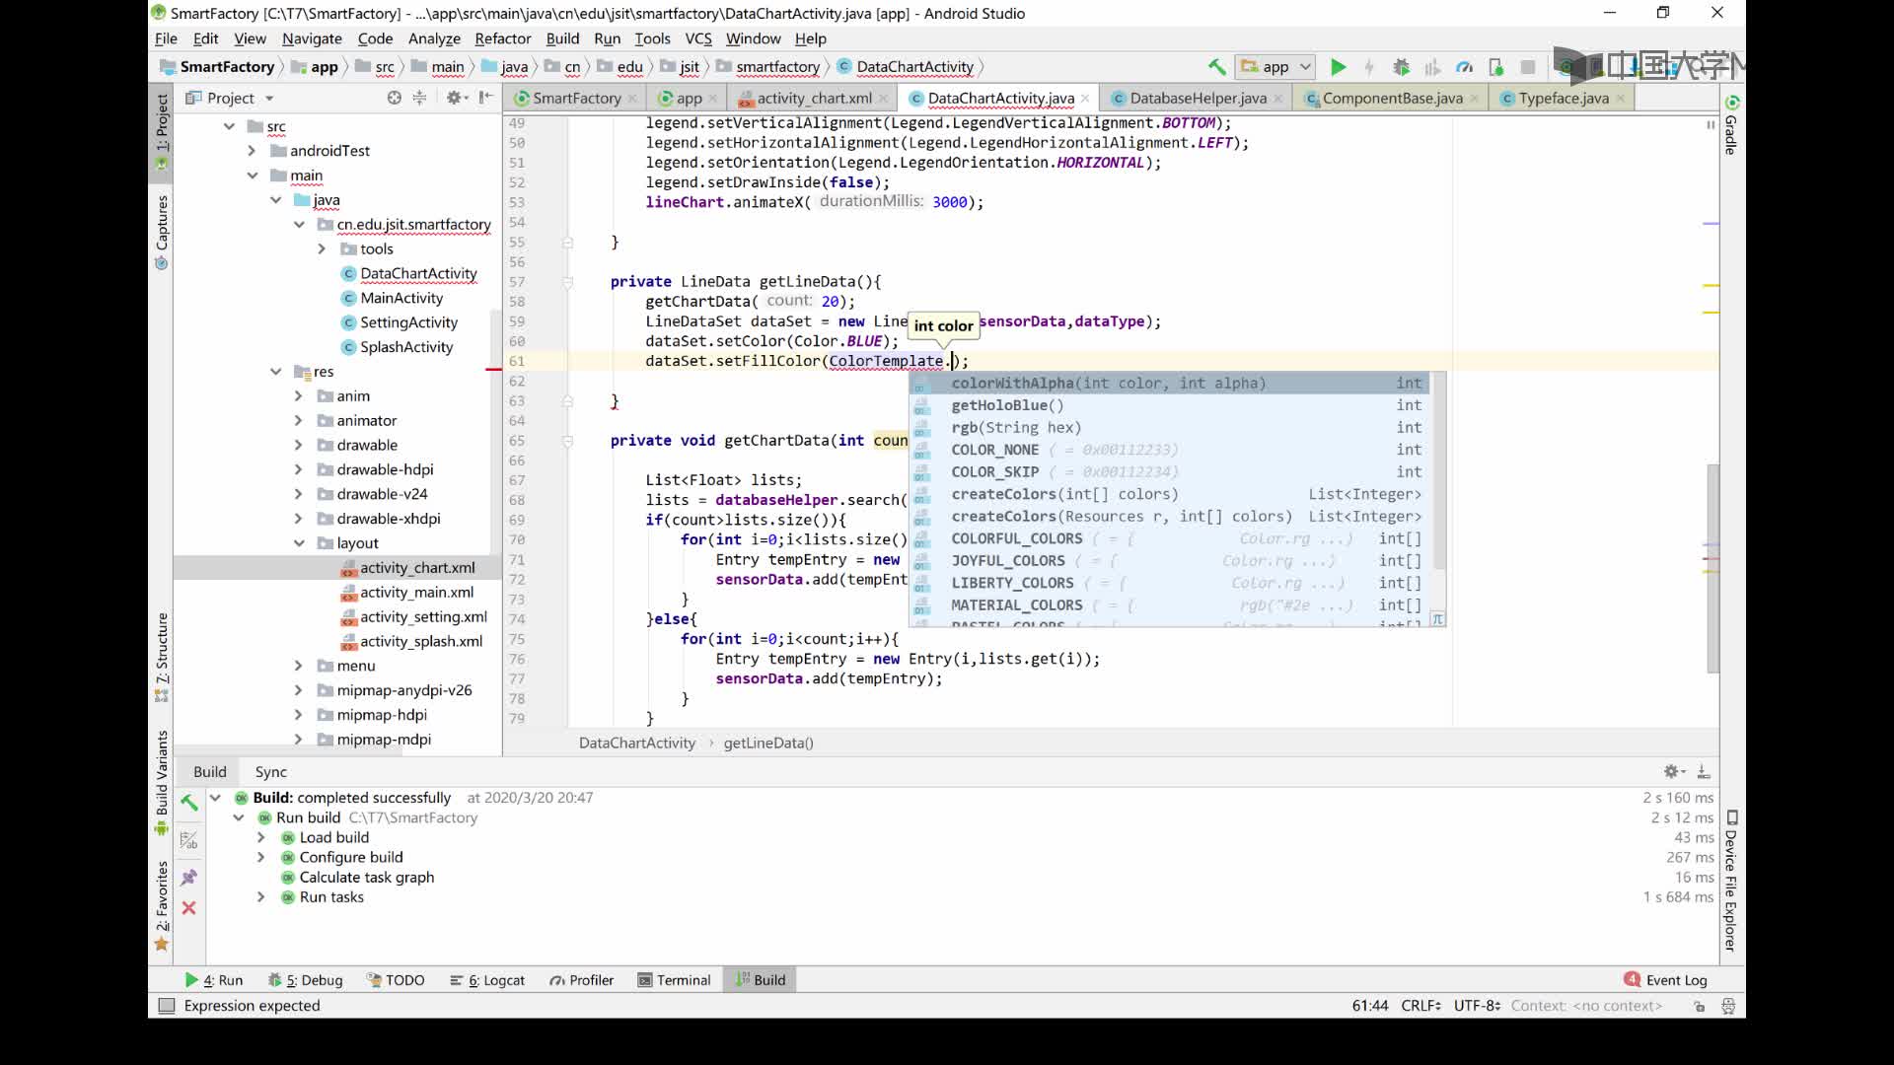The width and height of the screenshot is (1894, 1065).
Task: Hide the Project panel with the hide icon
Action: click(x=485, y=98)
